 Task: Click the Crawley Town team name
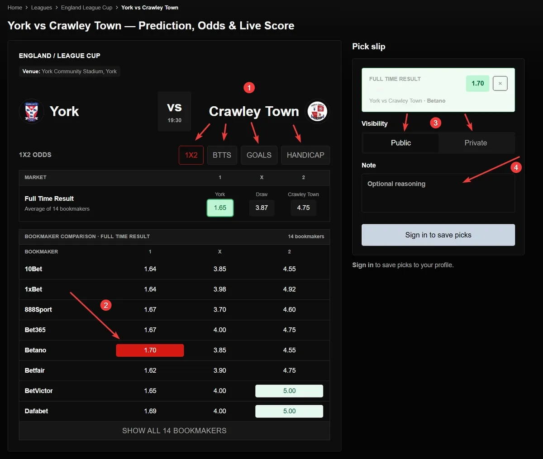(x=254, y=111)
